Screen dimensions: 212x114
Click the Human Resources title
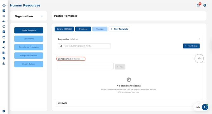tap(25, 5)
